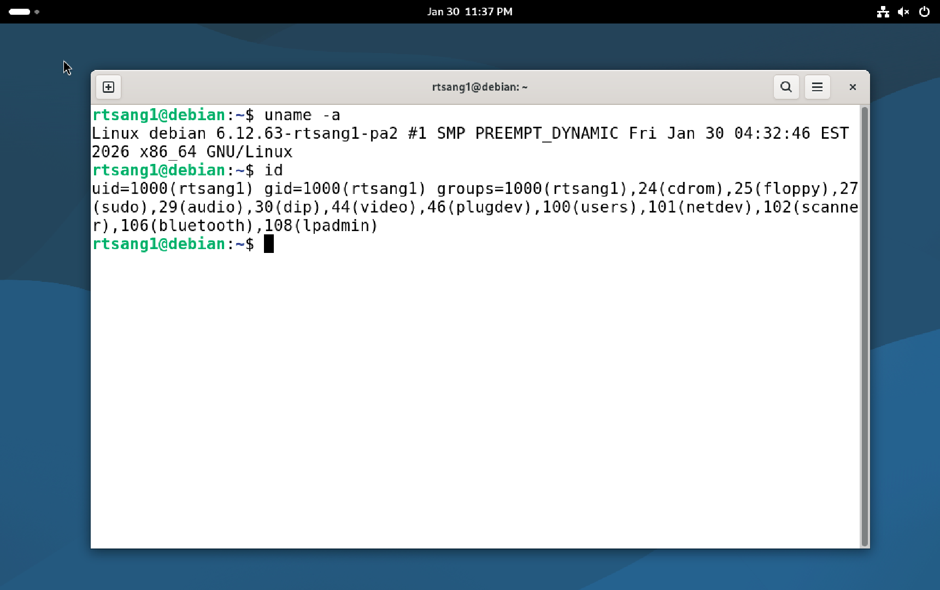Viewport: 940px width, 590px height.
Task: Click the small workspace indicator dot
Action: pyautogui.click(x=37, y=11)
